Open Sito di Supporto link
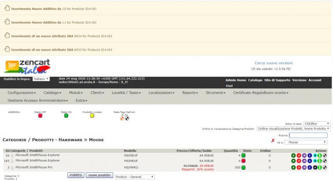The width and height of the screenshot is (333, 181). point(277,80)
